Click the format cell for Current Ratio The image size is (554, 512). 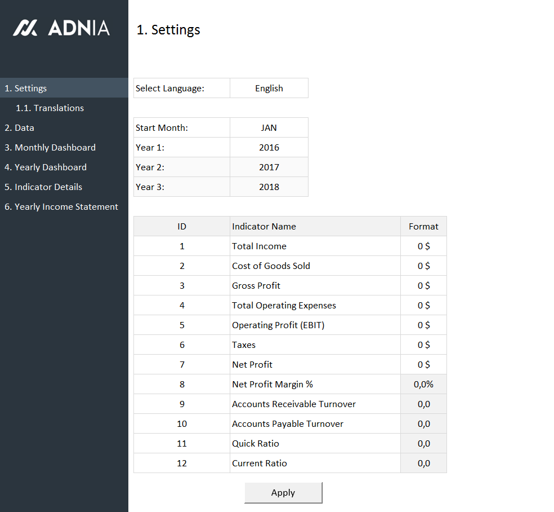[x=423, y=464]
